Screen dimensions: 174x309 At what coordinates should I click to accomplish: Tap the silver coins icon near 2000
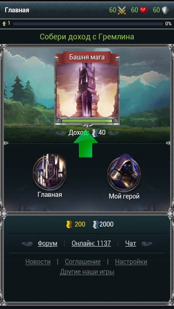pyautogui.click(x=96, y=225)
